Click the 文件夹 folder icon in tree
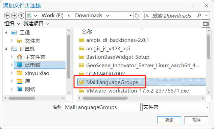Viewport: 214px width, 129px height. (19, 41)
